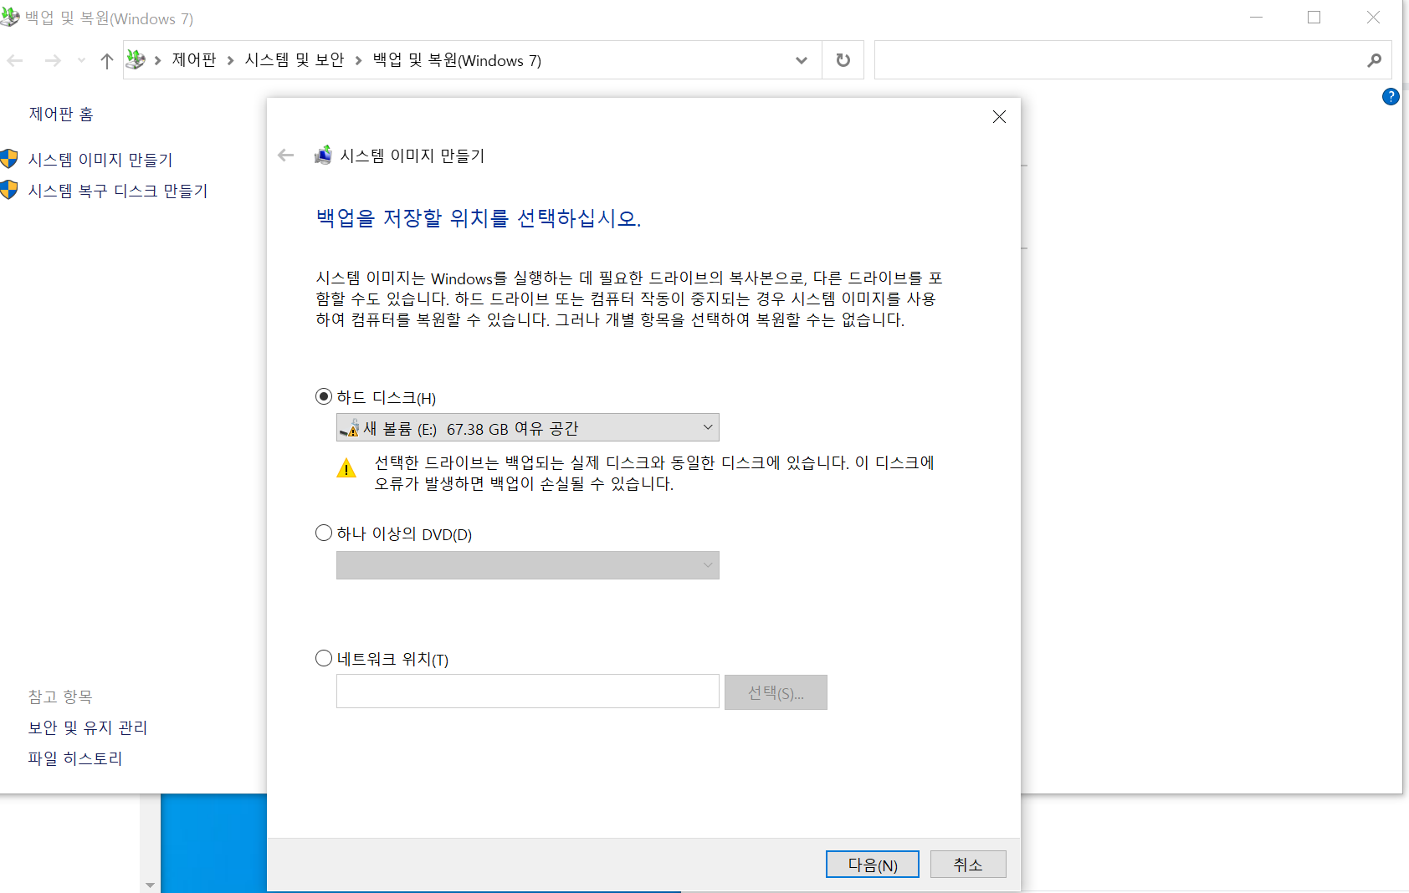Click the up-one-level arrow icon
This screenshot has height=893, width=1409.
tap(106, 59)
